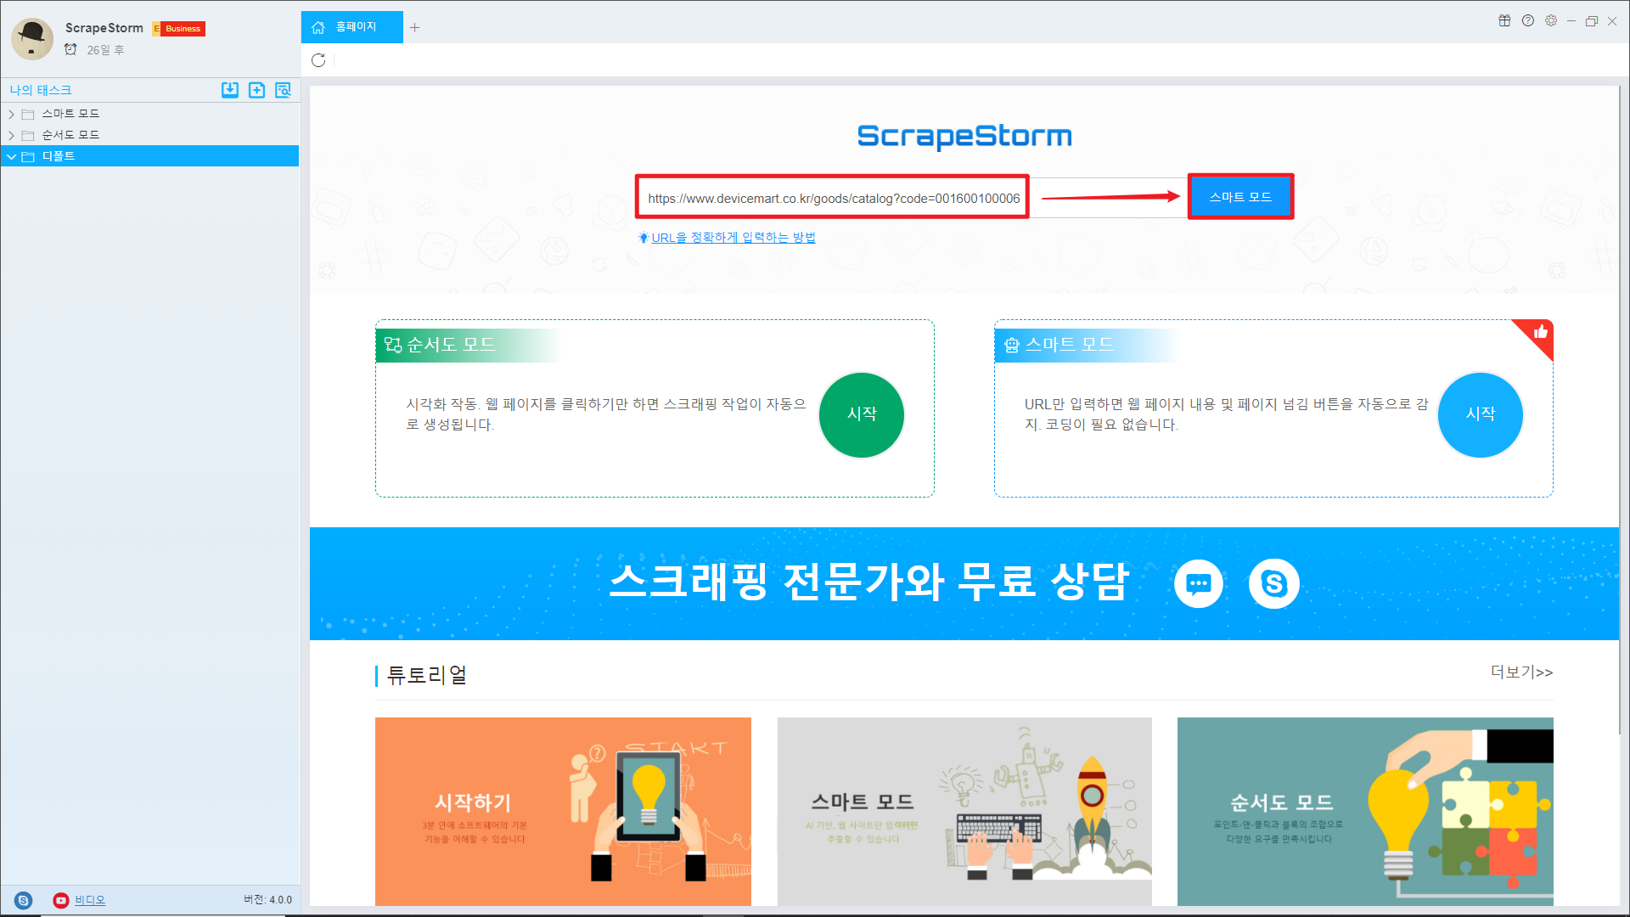Open the 순서도 모드 tutorial thumbnail

coord(1365,811)
